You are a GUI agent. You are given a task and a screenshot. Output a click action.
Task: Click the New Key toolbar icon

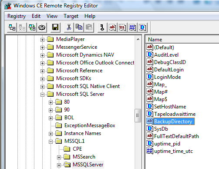point(102,27)
